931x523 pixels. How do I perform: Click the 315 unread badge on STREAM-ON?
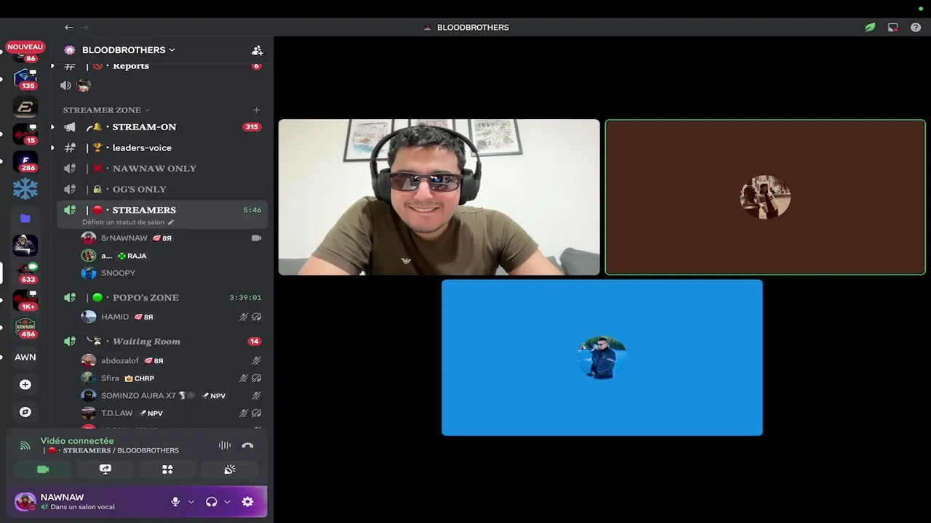click(252, 127)
